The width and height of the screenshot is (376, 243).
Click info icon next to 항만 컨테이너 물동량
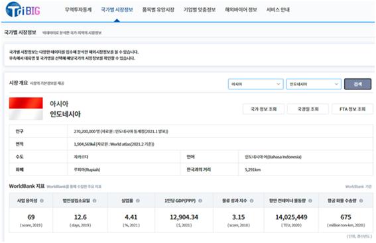click(310, 201)
